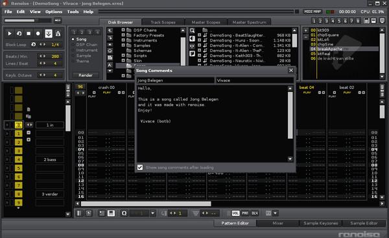
Task: Click the Render button
Action: (x=86, y=75)
